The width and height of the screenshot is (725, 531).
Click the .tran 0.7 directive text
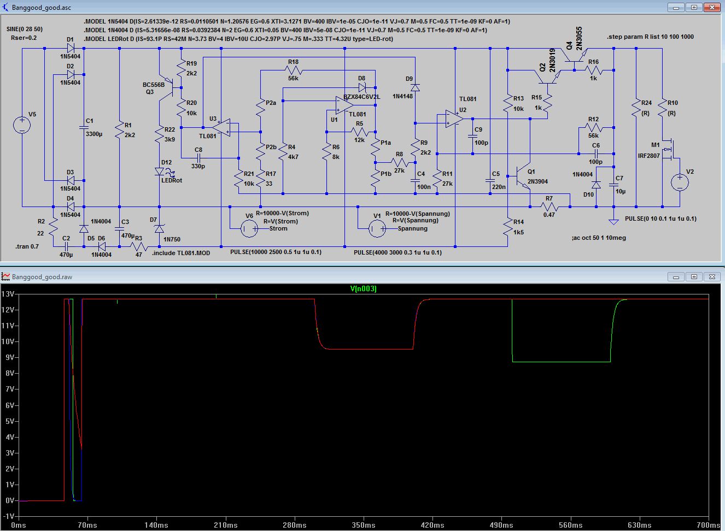[x=27, y=246]
